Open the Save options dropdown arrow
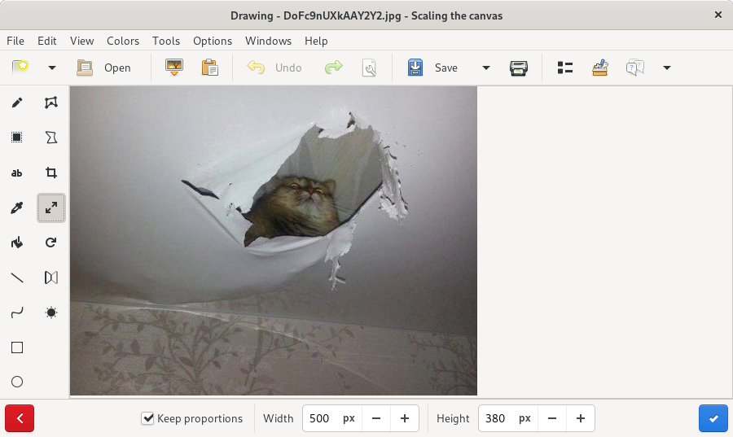Viewport: 733px width, 437px height. (486, 68)
